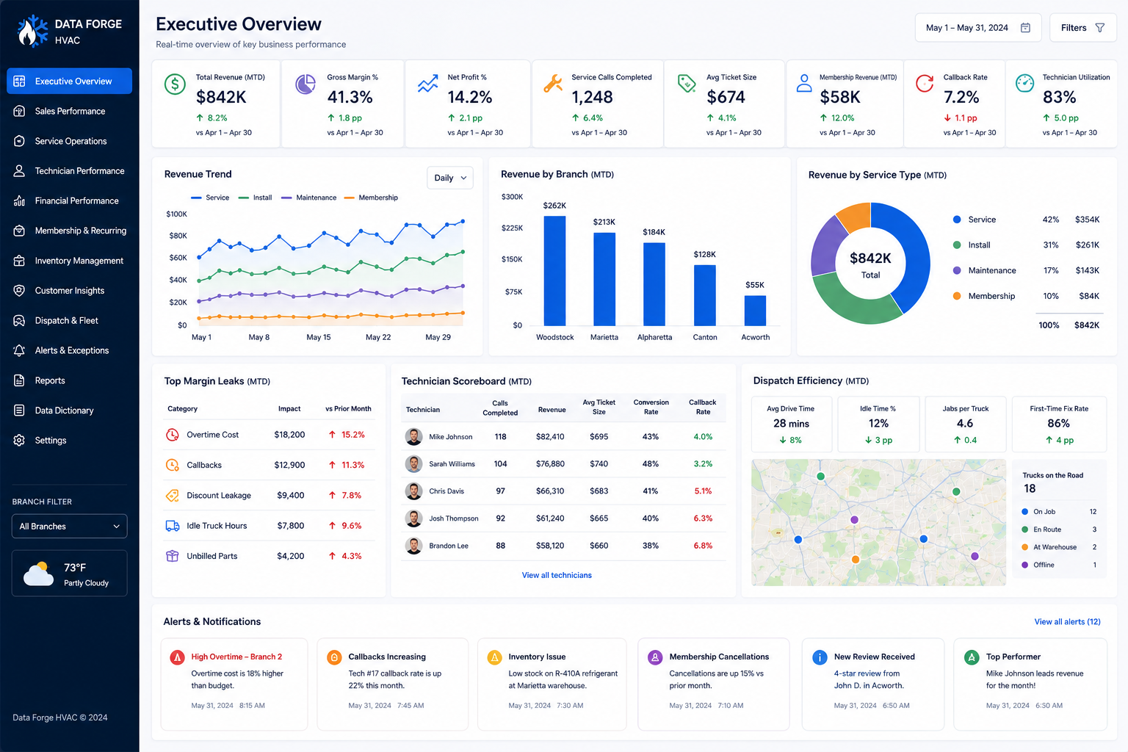1128x752 pixels.
Task: Toggle Service series in Revenue Trend legend
Action: [x=210, y=198]
